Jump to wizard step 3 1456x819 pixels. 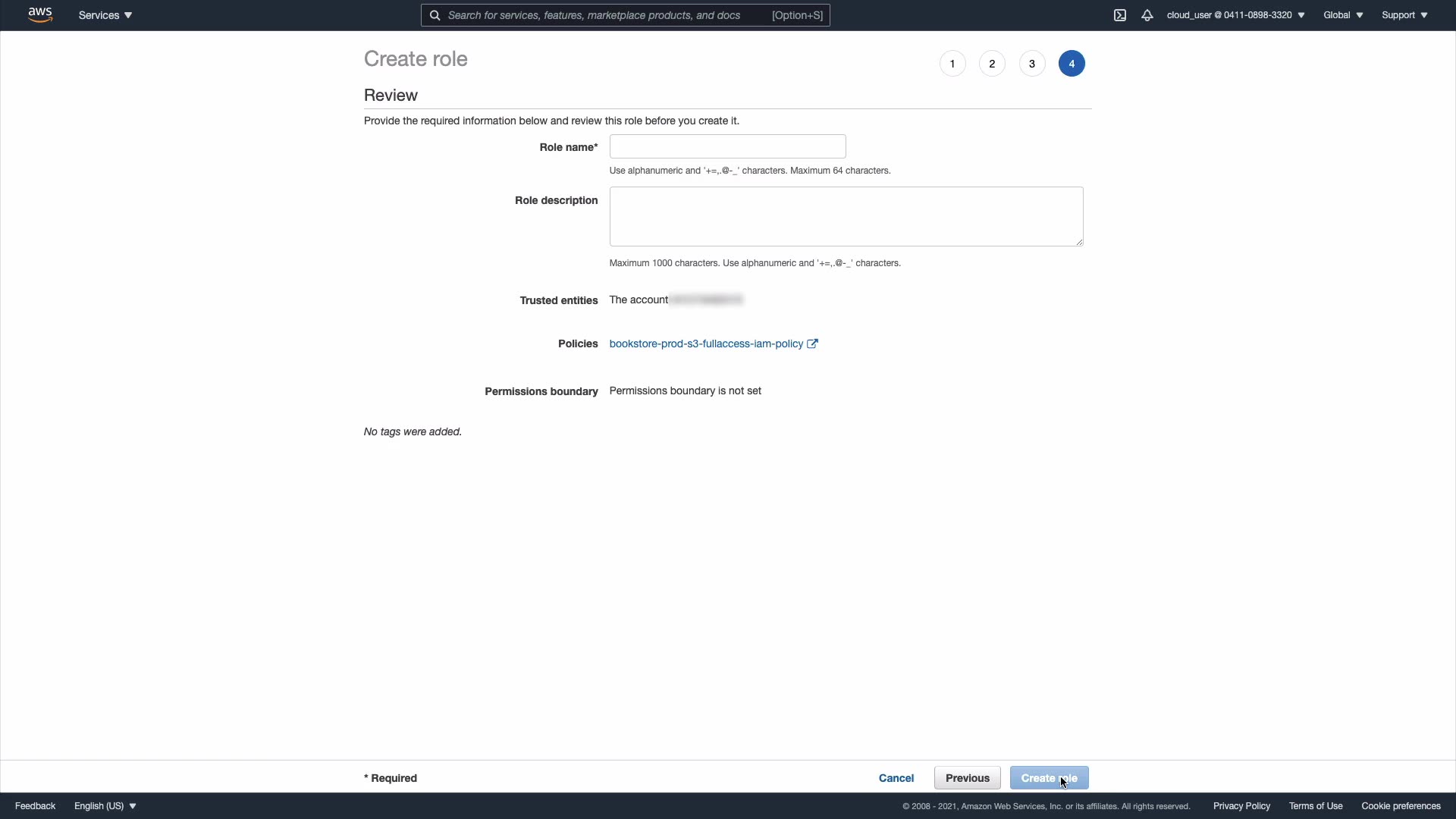1032,64
